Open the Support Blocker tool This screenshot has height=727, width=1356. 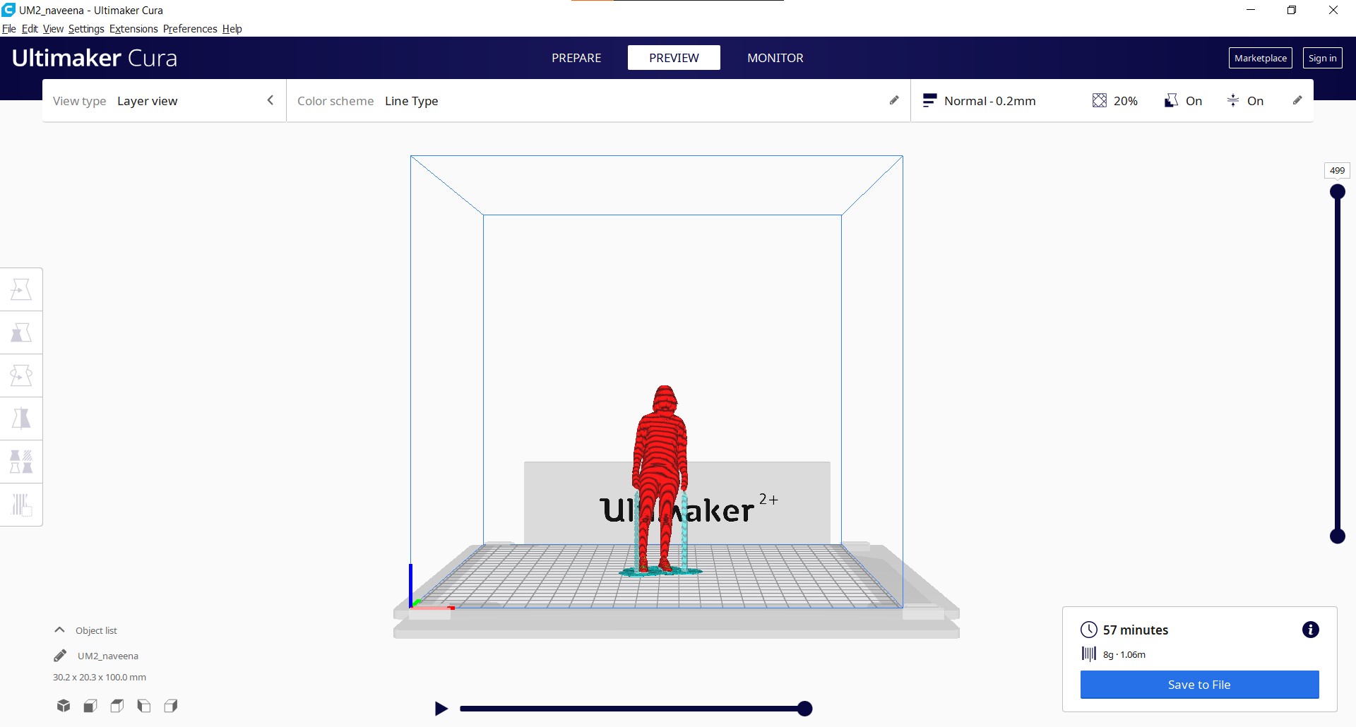click(x=21, y=505)
